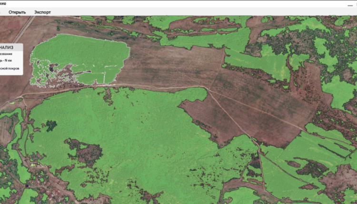Click the small dark patch near left forest edge
The width and height of the screenshot is (357, 204).
[50, 126]
